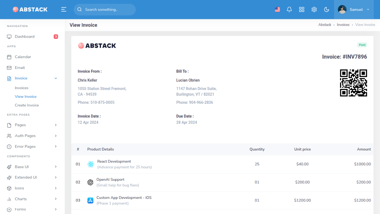Collapse the Invoice menu chevron

(x=56, y=78)
